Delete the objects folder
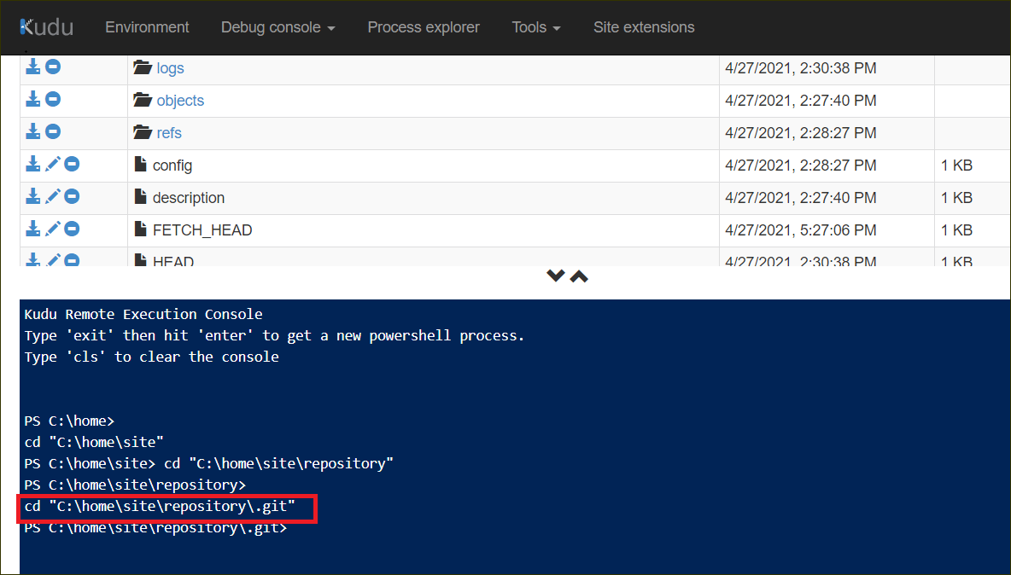 tap(52, 98)
